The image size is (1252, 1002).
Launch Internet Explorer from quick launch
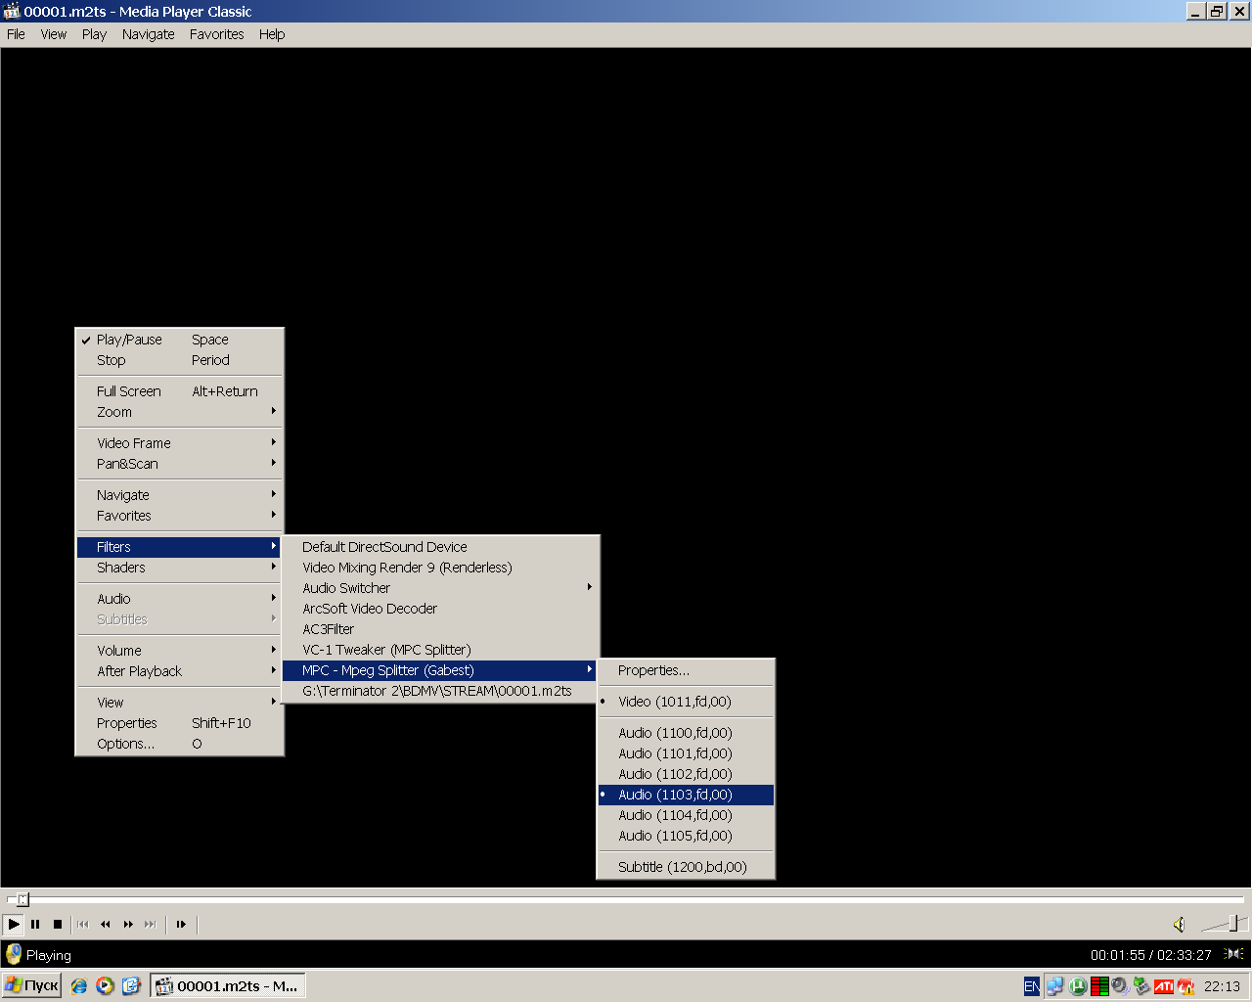click(79, 986)
